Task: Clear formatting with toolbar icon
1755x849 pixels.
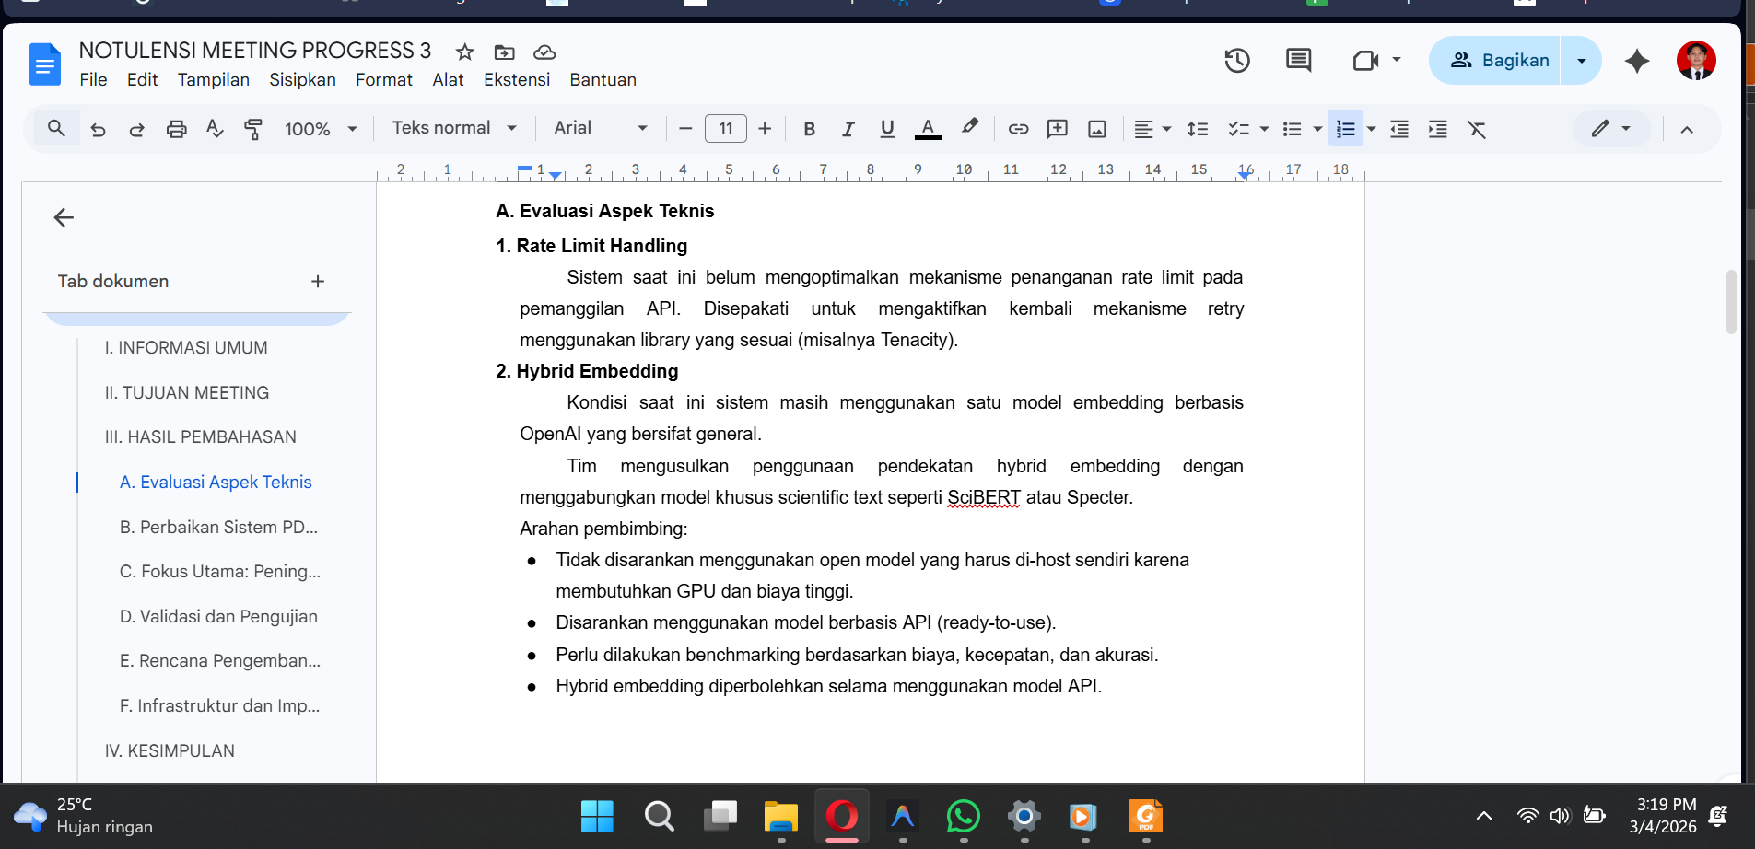Action: pos(1477,129)
